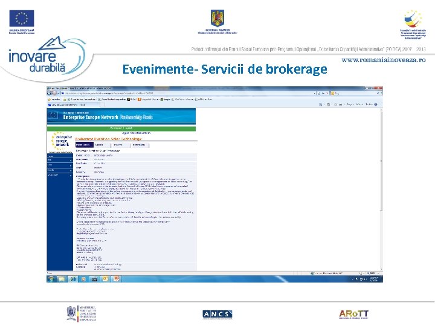Open Windows Explorer from taskbar

(x=61, y=279)
